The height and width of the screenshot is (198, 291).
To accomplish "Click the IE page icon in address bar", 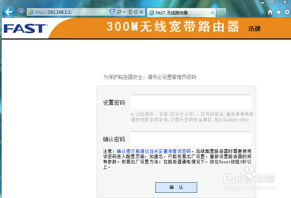I will [x=31, y=12].
